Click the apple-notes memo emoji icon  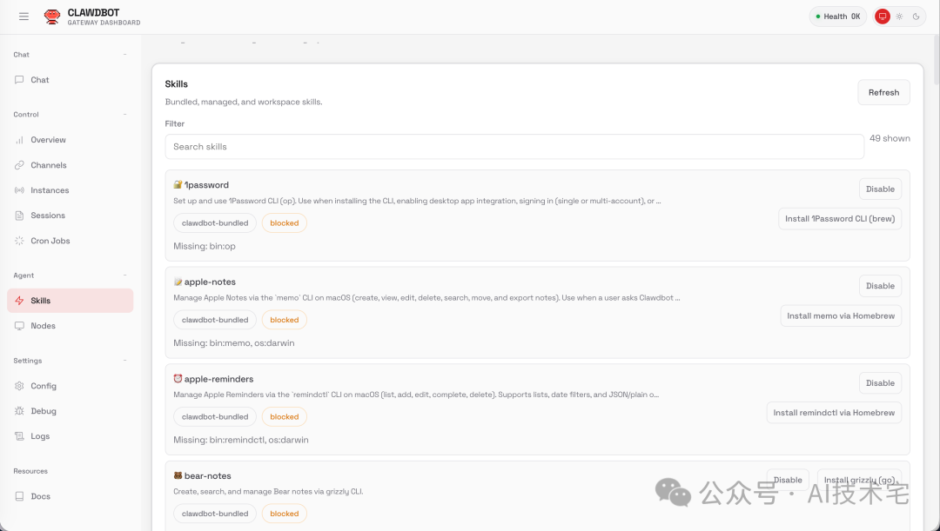[178, 282]
